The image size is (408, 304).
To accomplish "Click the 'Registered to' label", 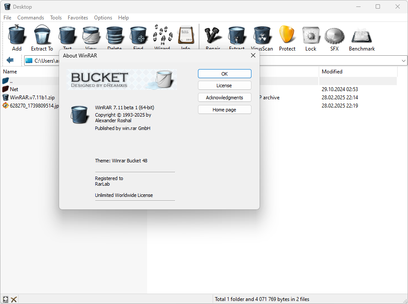I will point(109,178).
